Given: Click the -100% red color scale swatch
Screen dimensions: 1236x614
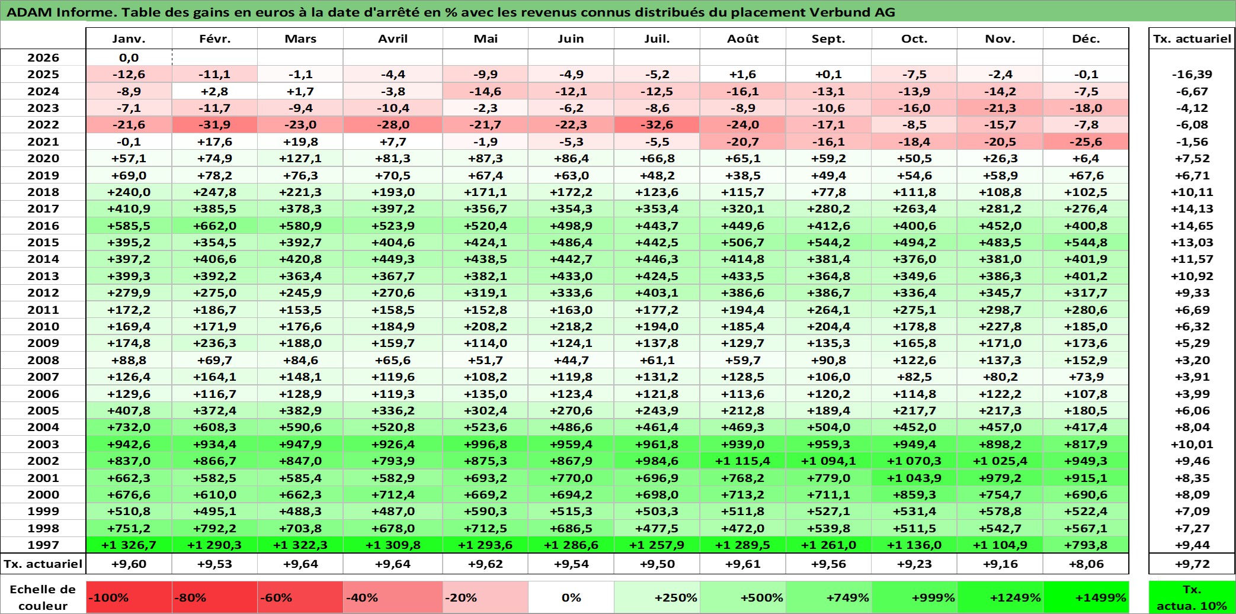Looking at the screenshot, I should tap(129, 597).
